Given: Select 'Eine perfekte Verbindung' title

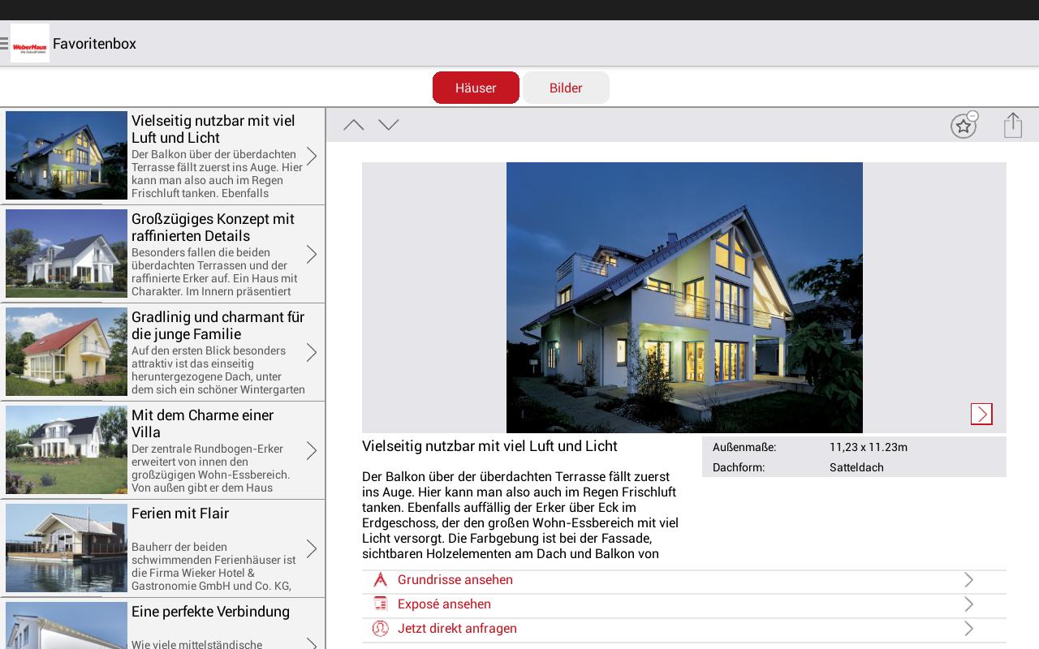Looking at the screenshot, I should [x=210, y=612].
